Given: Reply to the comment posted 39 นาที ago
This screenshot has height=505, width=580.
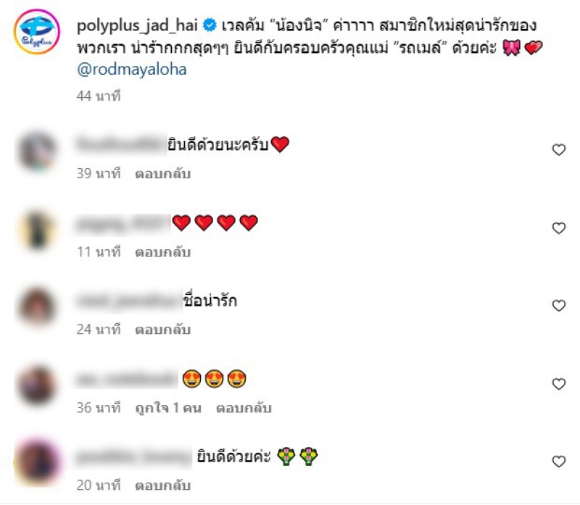Looking at the screenshot, I should (x=162, y=174).
